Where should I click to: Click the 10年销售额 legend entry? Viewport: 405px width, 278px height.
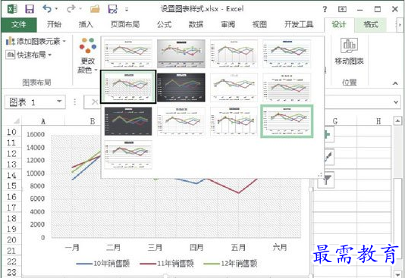(103, 264)
